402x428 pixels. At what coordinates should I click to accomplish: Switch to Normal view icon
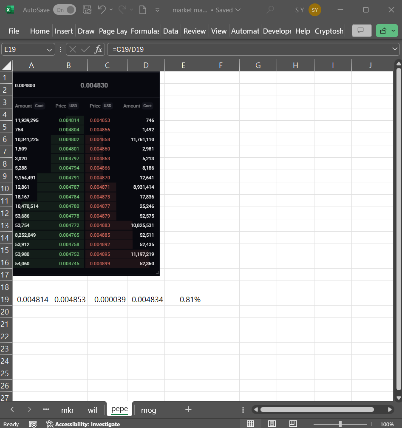250,424
